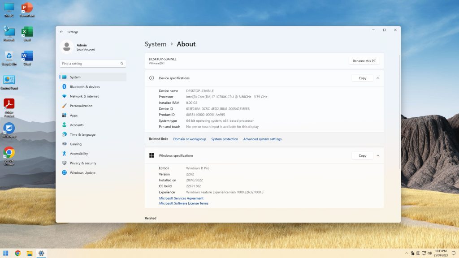459x258 pixels.
Task: Click System in the breadcrumb
Action: click(x=156, y=44)
